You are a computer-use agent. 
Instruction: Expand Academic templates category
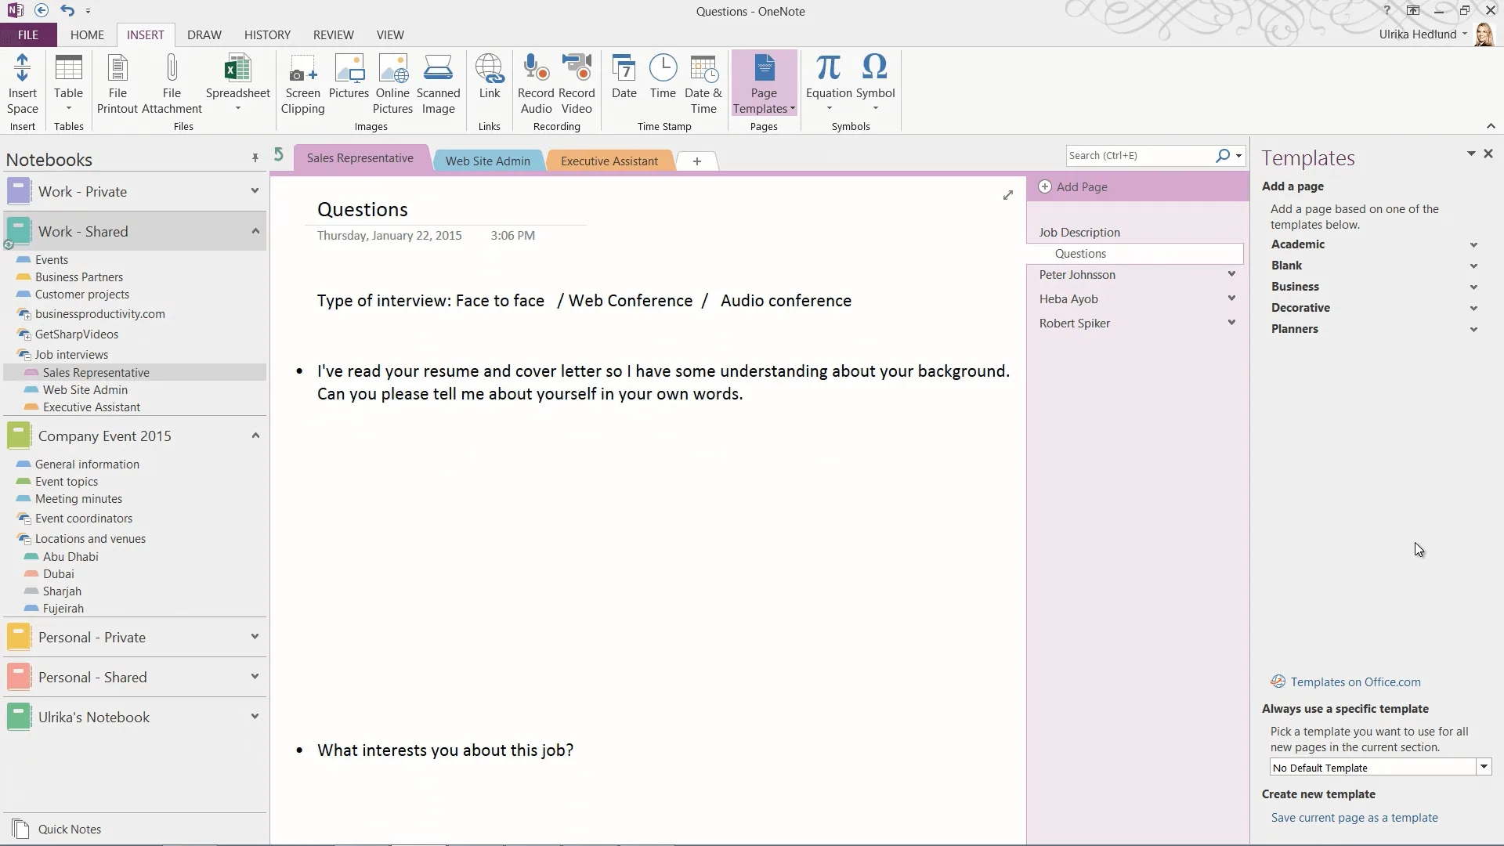click(1473, 245)
